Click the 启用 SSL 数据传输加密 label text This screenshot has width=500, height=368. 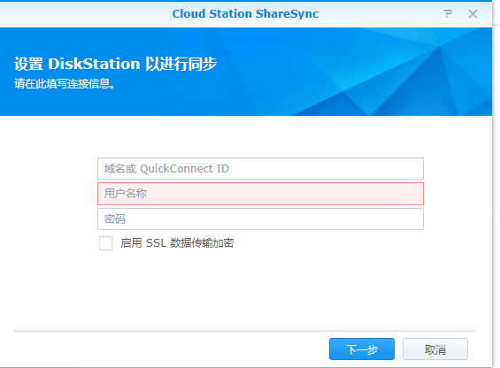click(x=177, y=243)
